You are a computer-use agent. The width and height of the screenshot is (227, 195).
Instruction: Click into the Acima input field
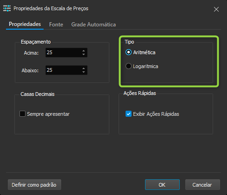(x=63, y=52)
